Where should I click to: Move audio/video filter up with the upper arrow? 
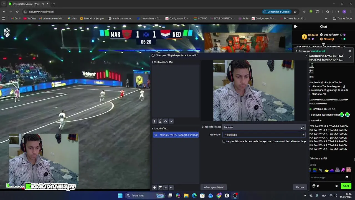pos(166,121)
